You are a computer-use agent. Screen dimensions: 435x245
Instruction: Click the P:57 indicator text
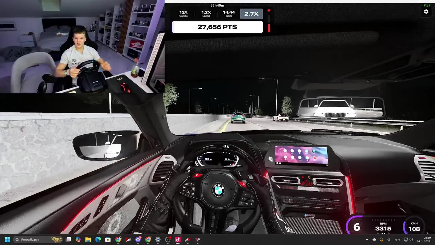point(427,5)
